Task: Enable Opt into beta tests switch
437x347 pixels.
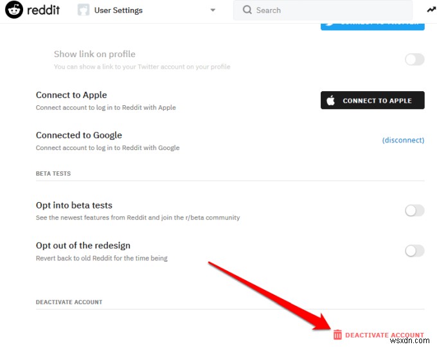Action: (415, 210)
